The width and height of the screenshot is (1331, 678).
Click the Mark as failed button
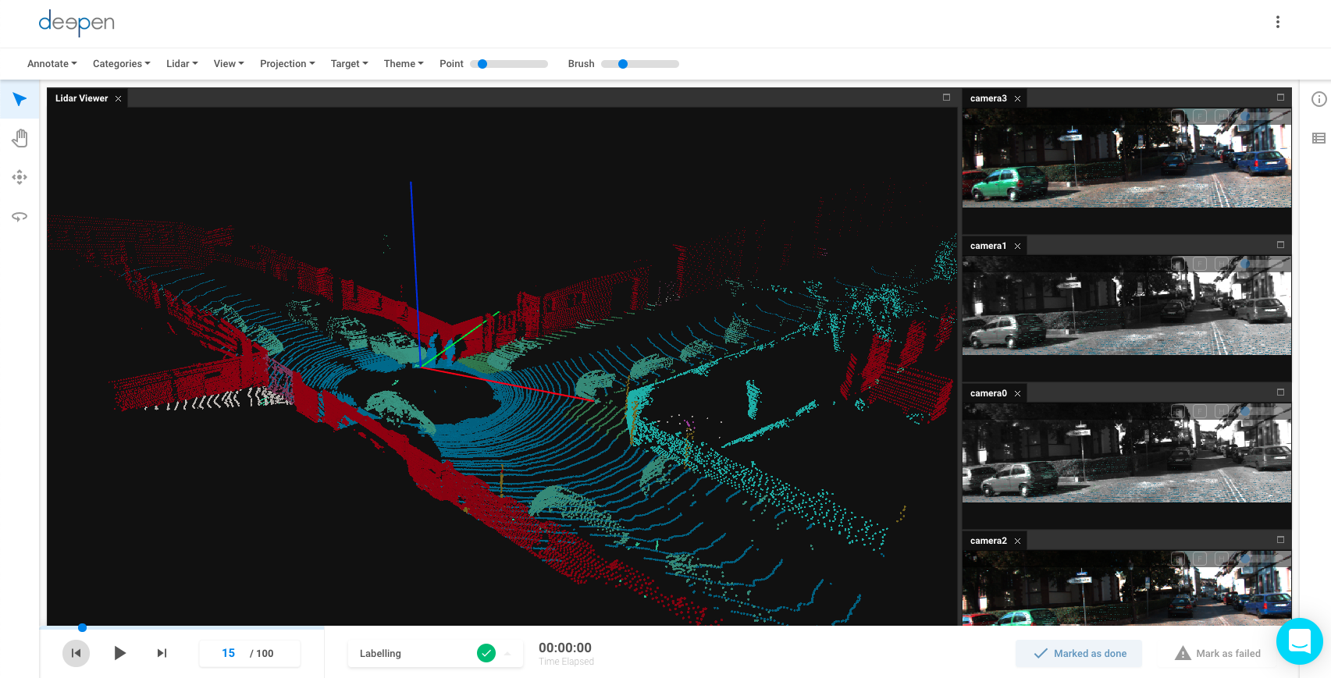(x=1218, y=654)
